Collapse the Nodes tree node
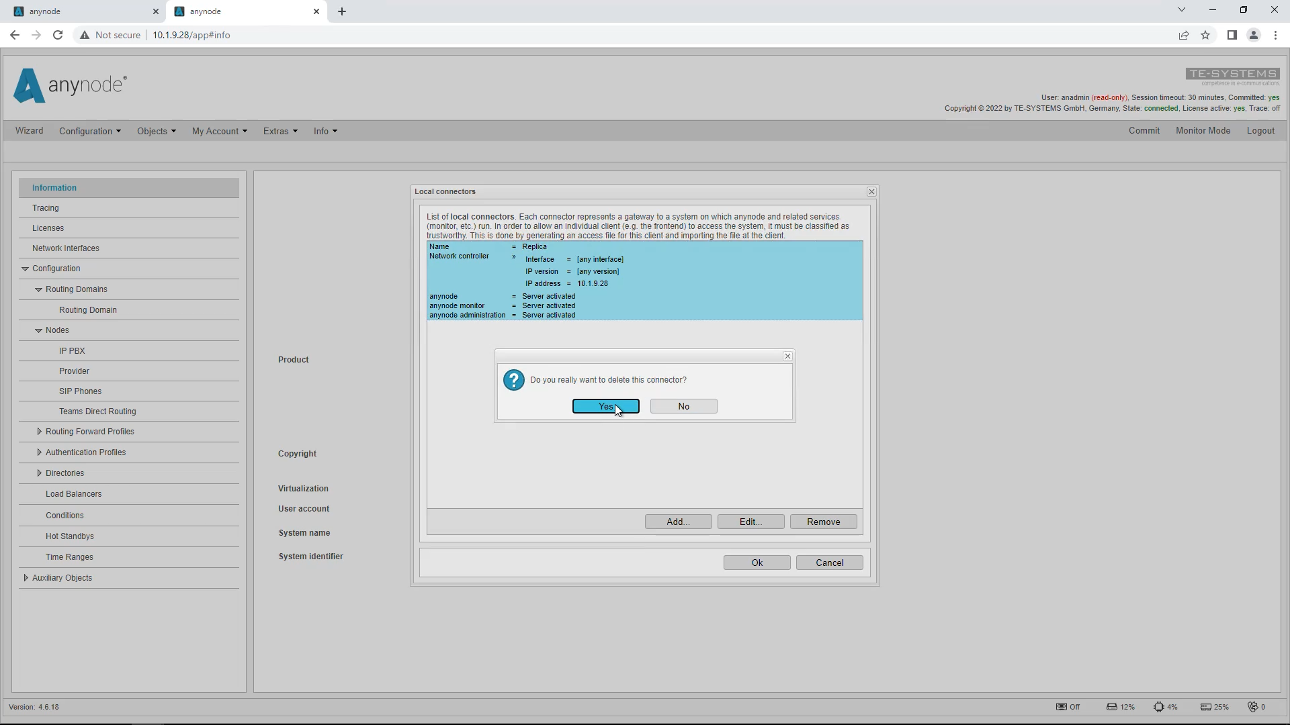 pyautogui.click(x=38, y=330)
